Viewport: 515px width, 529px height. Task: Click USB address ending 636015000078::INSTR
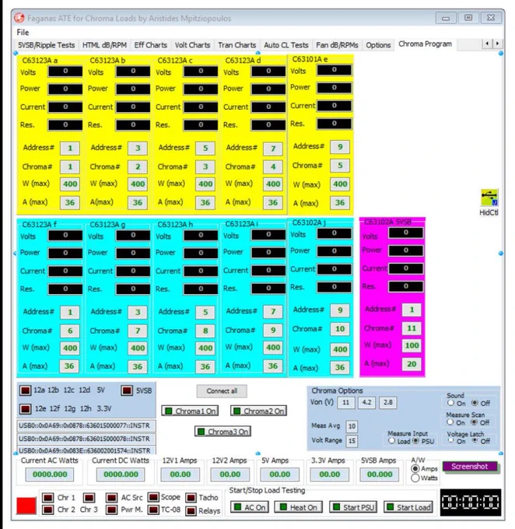[86, 439]
